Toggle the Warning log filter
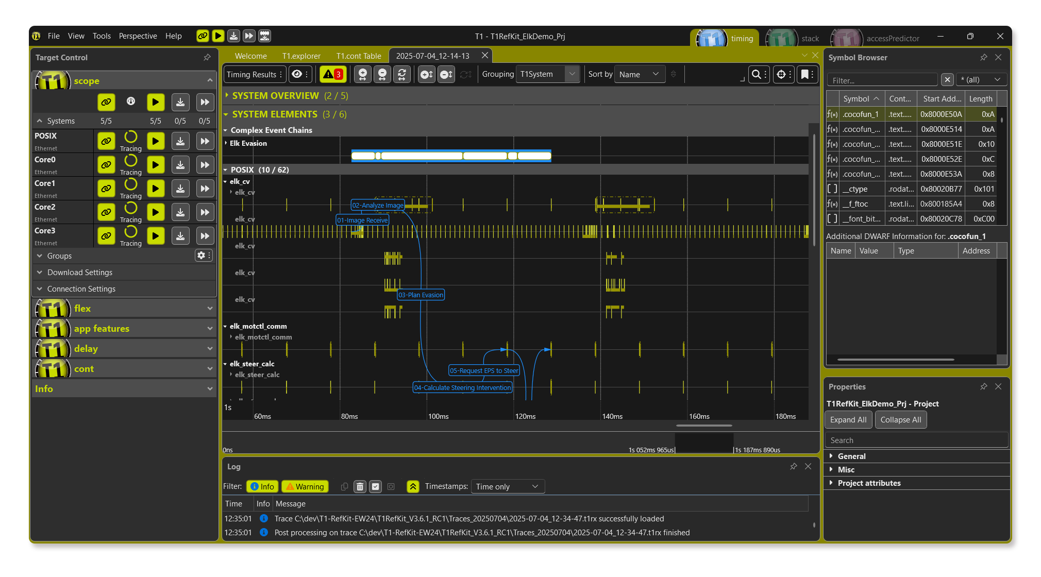Screen dimensions: 1041x577 [x=305, y=486]
